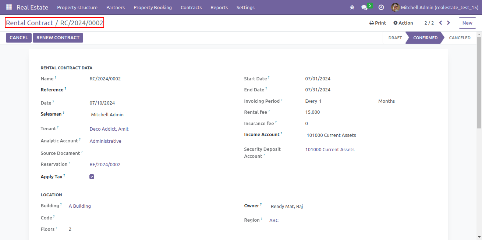Show help tooltip for Apply Tax
The image size is (482, 240).
pos(64,175)
